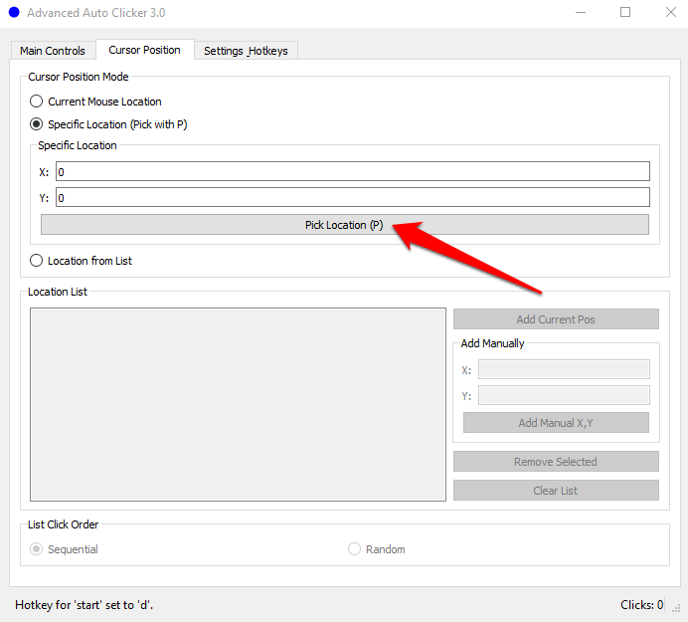Click the Add Manual X,Y button

coord(556,423)
